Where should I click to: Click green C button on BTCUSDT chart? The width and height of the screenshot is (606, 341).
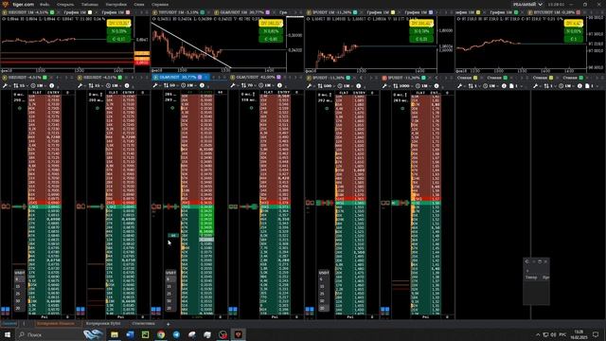pyautogui.click(x=574, y=39)
